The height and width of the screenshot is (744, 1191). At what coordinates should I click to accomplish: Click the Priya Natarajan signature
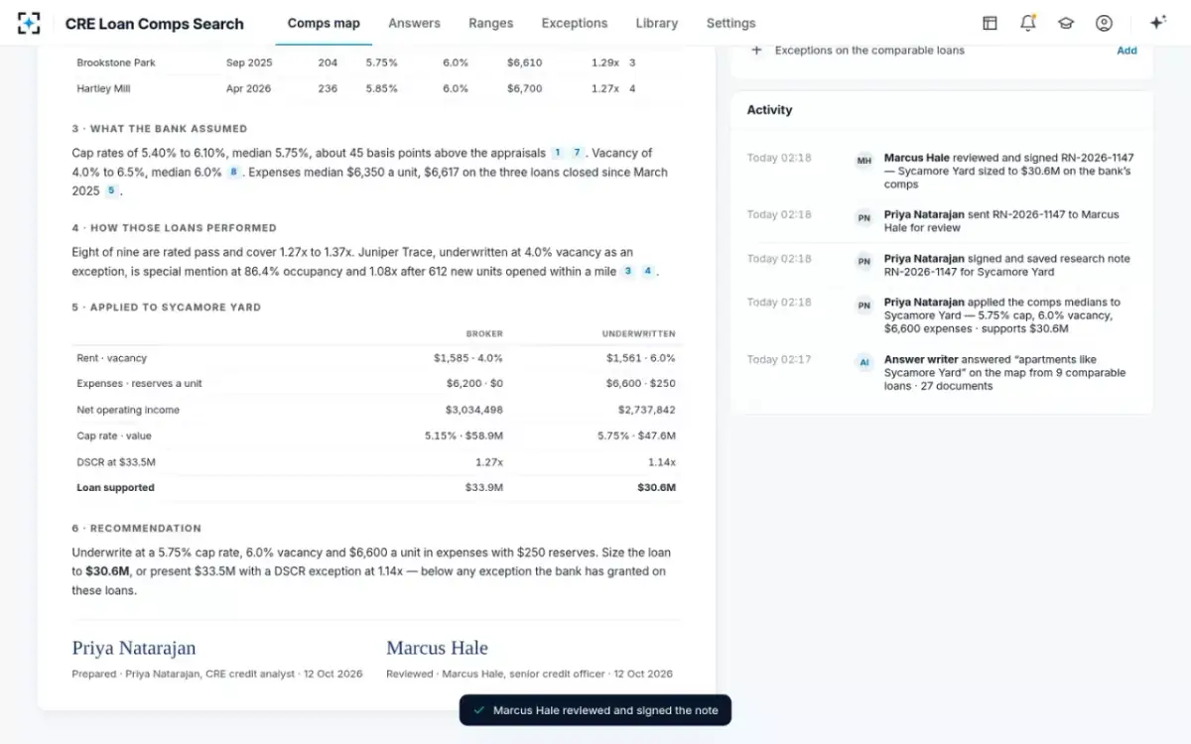tap(133, 648)
